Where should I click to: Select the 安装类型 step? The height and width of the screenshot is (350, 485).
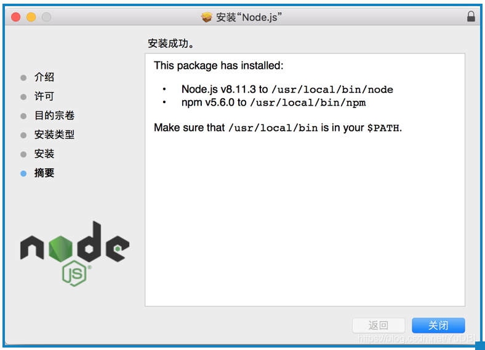[x=54, y=134]
